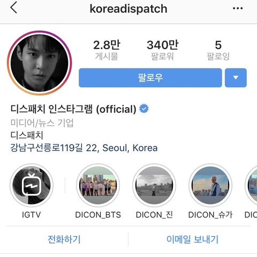Open the 340만 팔로워 followers list
This screenshot has height=257, width=257.
coord(162,50)
